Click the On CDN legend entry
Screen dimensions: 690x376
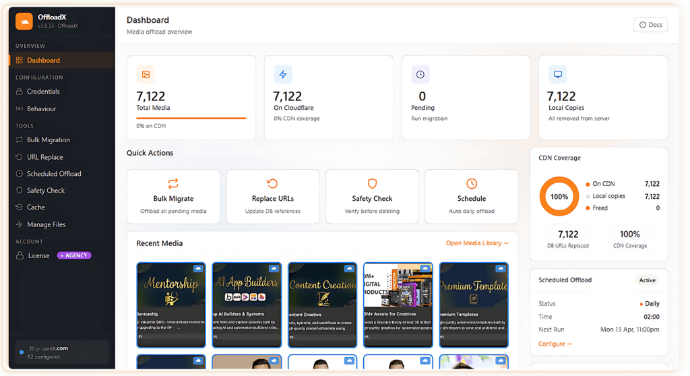pyautogui.click(x=623, y=184)
